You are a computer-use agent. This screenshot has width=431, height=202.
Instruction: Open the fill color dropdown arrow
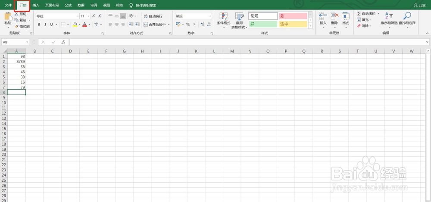click(80, 25)
